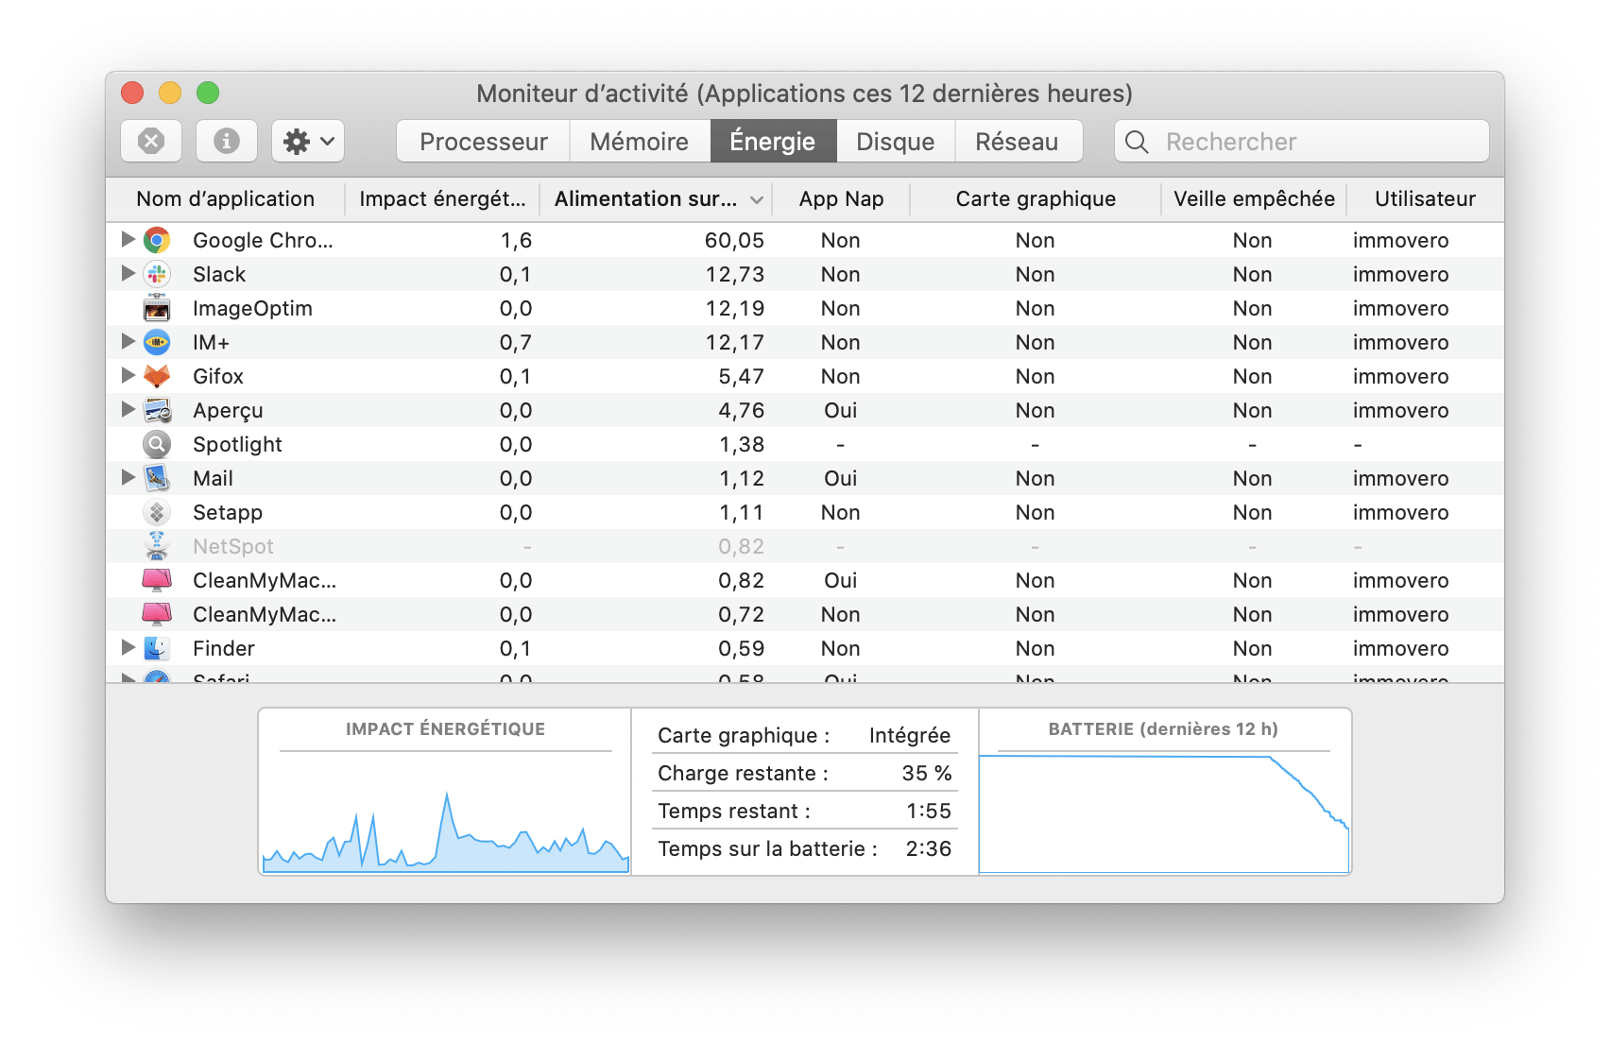Sort by Utilisateur column header
Screen dimensions: 1610x1043
[x=1425, y=199]
